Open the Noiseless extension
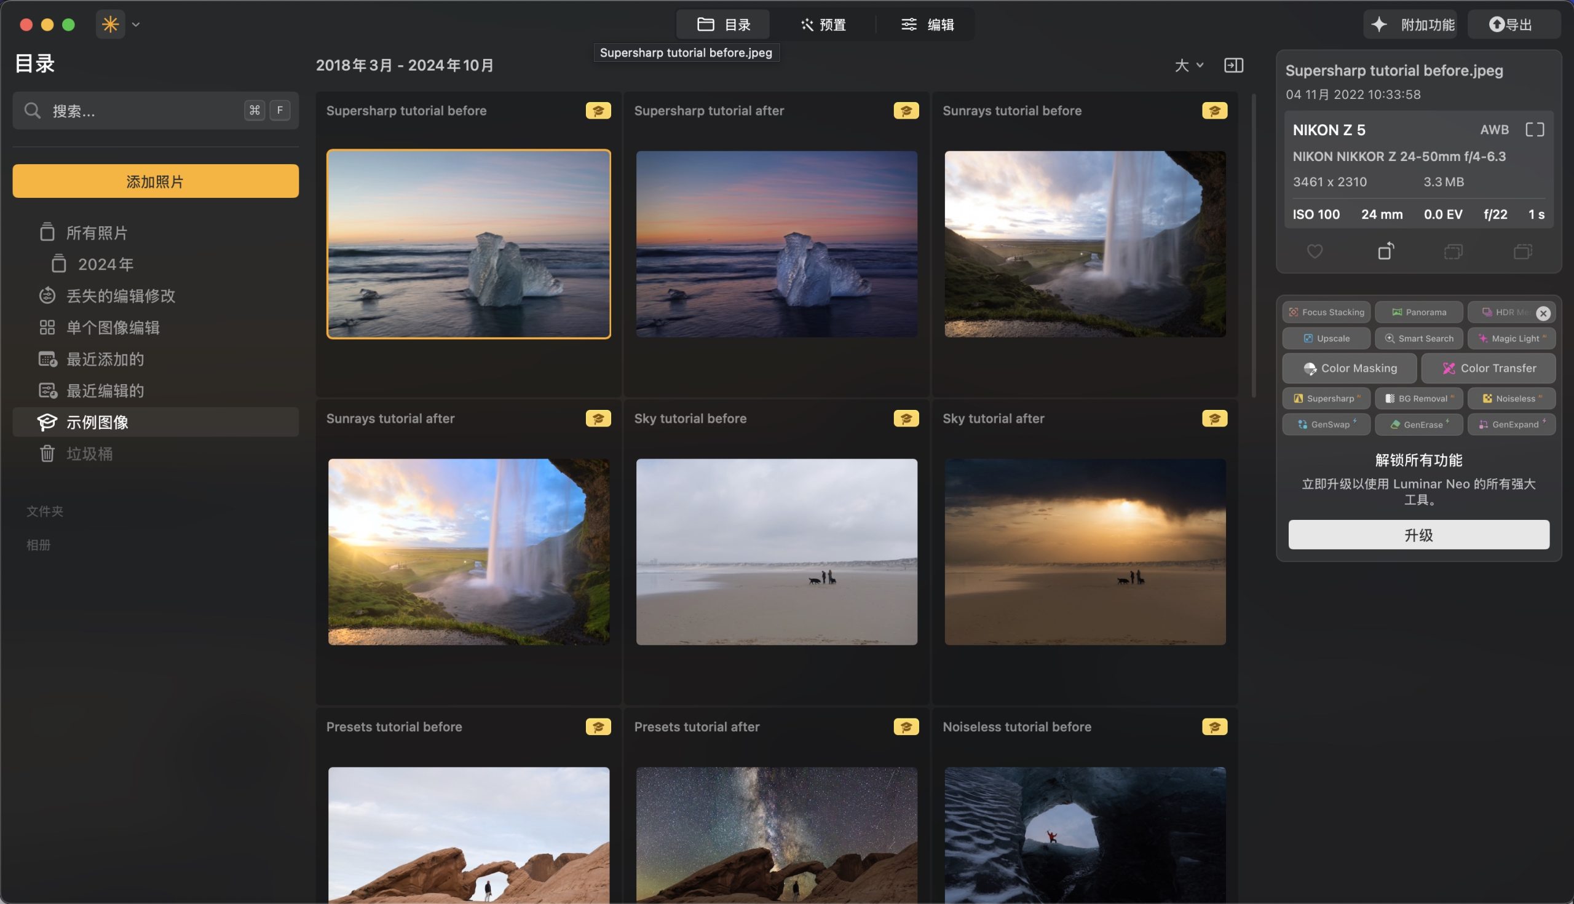1574x904 pixels. point(1511,399)
